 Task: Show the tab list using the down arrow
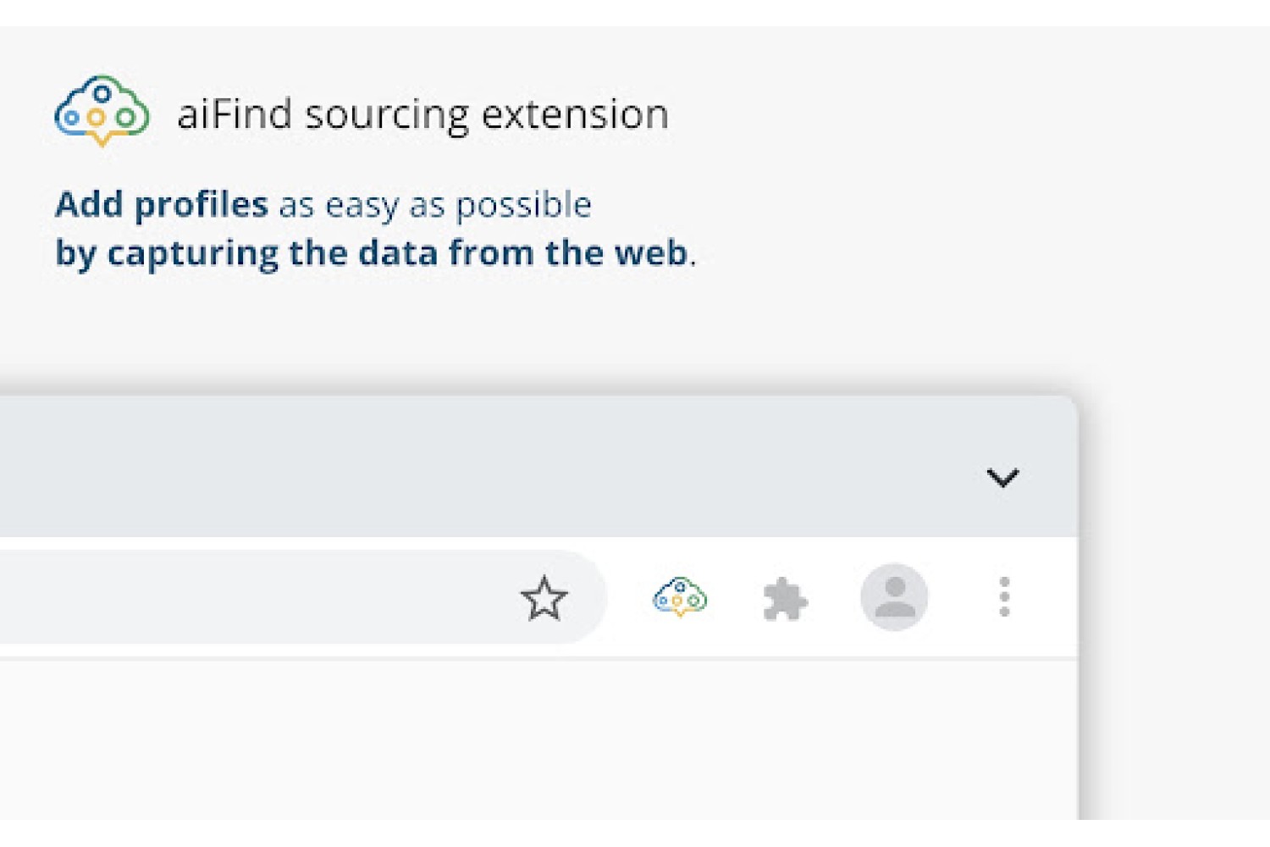pyautogui.click(x=1002, y=478)
